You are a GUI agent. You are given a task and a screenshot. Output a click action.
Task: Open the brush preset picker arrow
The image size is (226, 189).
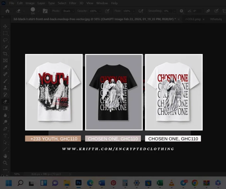pos(39,11)
